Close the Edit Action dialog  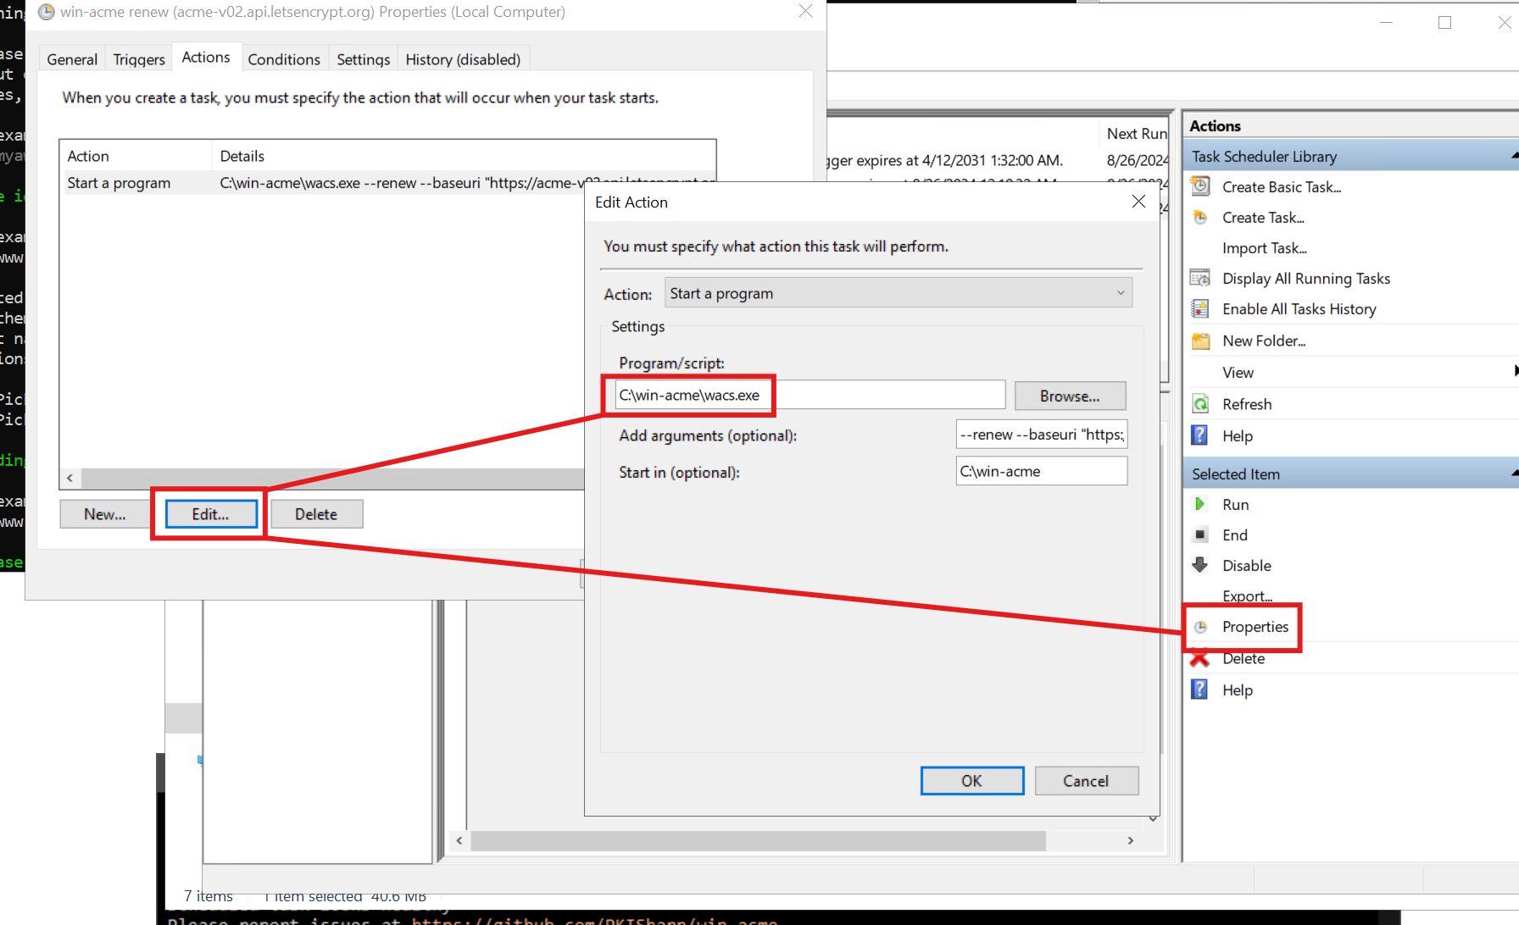pos(1138,202)
